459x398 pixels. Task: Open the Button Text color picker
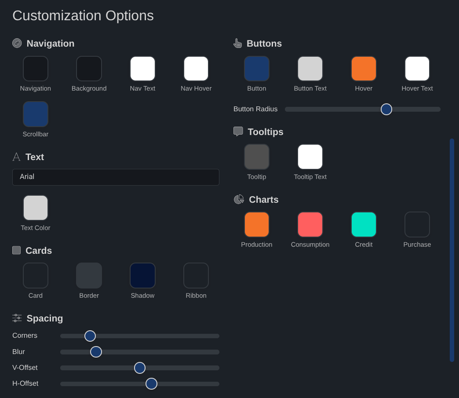(310, 69)
